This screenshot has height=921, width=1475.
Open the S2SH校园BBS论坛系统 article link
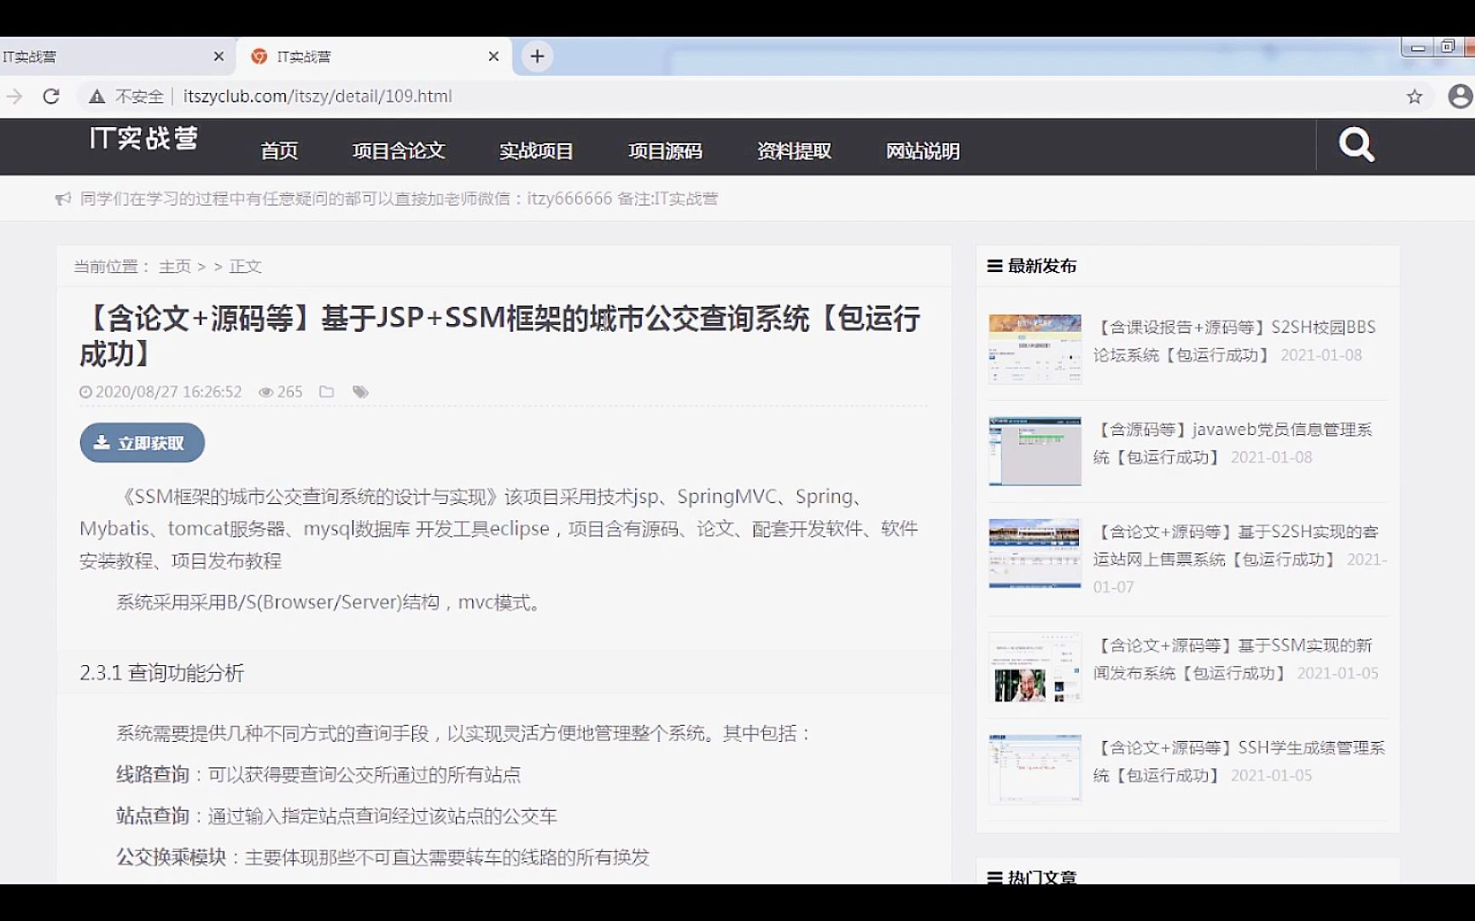coord(1234,341)
